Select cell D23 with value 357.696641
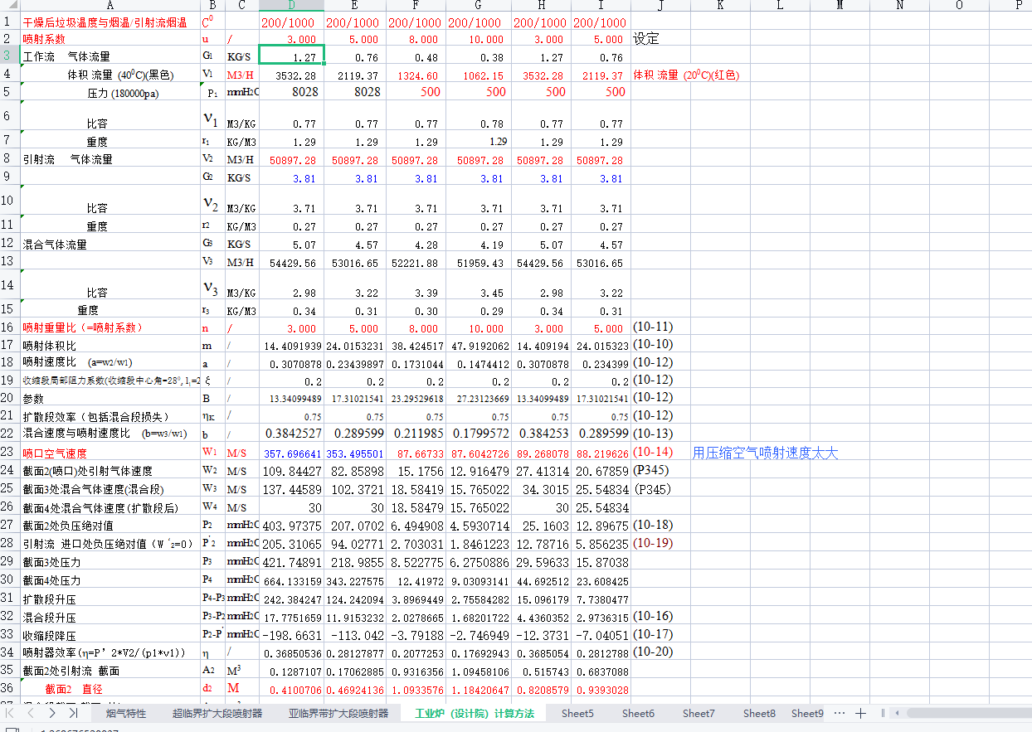 291,453
